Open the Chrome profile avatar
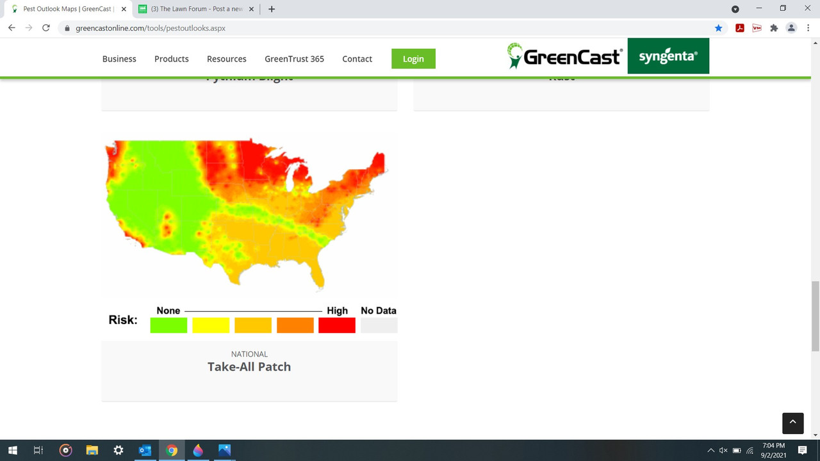 [791, 28]
